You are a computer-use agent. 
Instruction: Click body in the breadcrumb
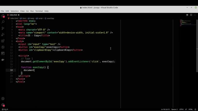32,18
